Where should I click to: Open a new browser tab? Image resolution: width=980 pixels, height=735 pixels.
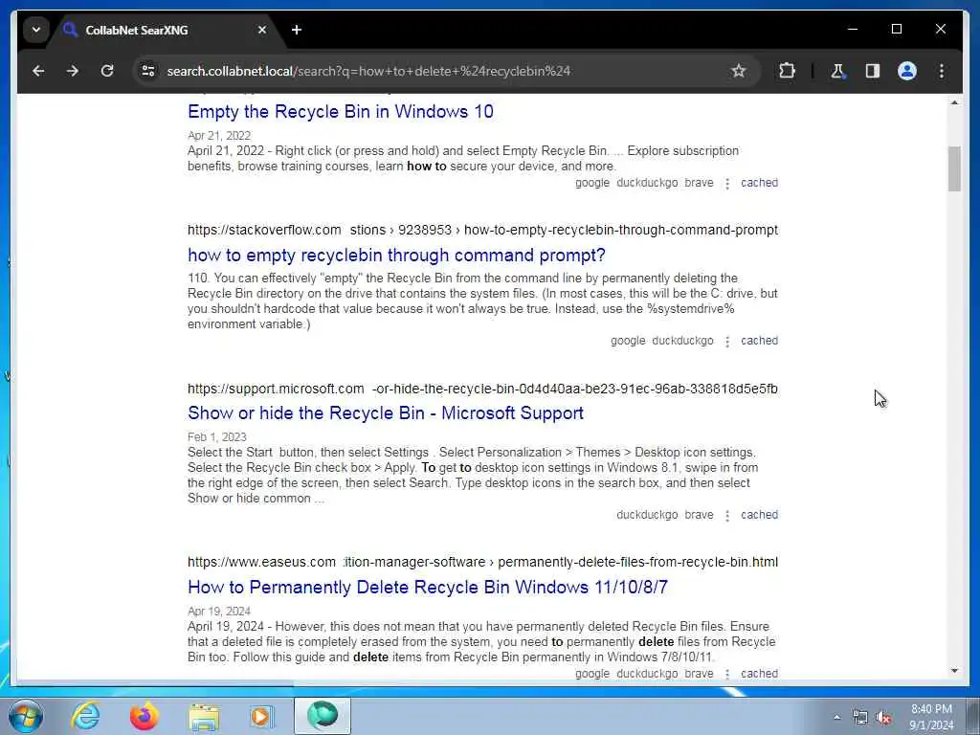tap(297, 30)
